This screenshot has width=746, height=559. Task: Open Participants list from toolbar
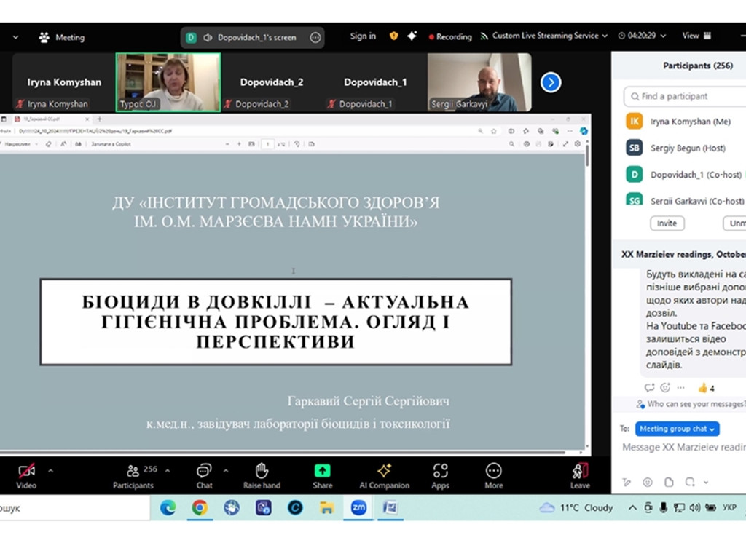click(133, 476)
